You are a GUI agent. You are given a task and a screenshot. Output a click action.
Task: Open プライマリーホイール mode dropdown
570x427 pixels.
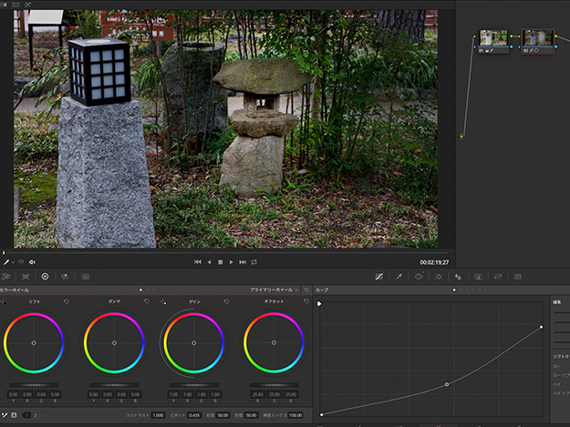(274, 290)
